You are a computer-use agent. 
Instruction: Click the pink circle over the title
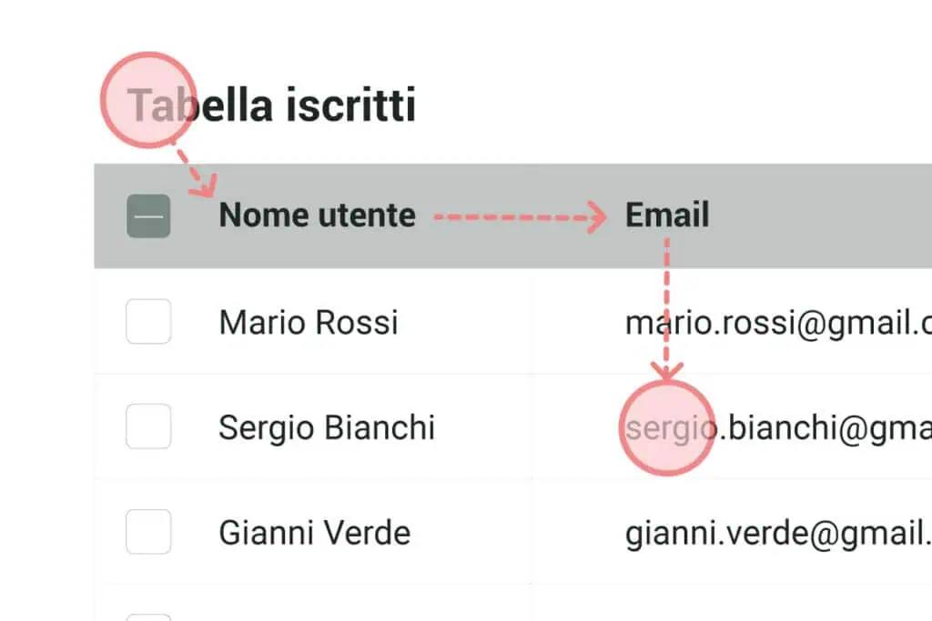click(x=147, y=99)
